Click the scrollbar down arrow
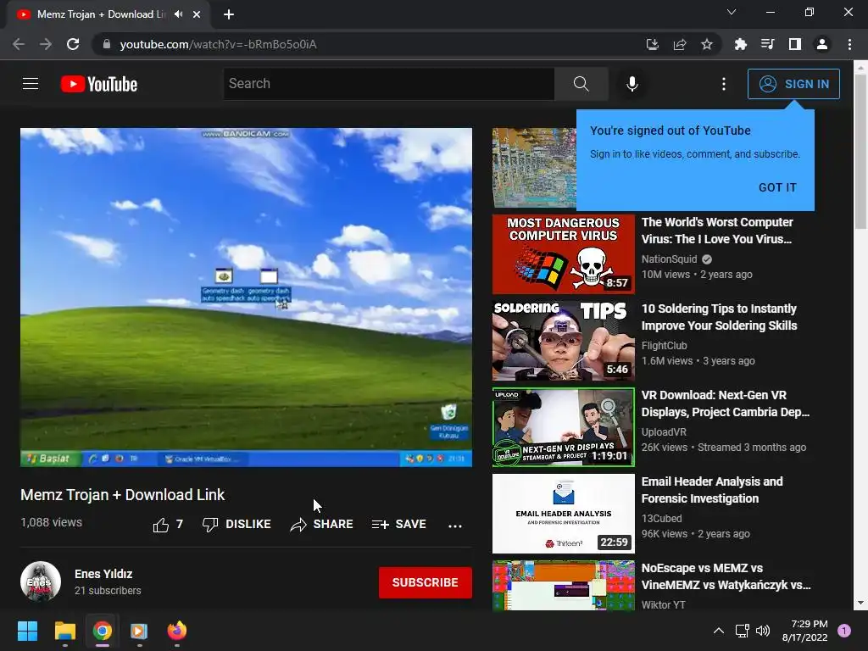Screen dimensions: 868x651 [x=860, y=603]
